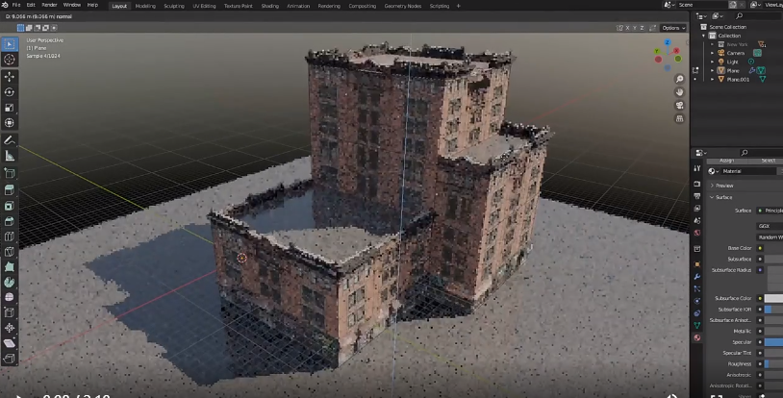Toggle camera view with the camera icon
The width and height of the screenshot is (783, 398).
(680, 105)
